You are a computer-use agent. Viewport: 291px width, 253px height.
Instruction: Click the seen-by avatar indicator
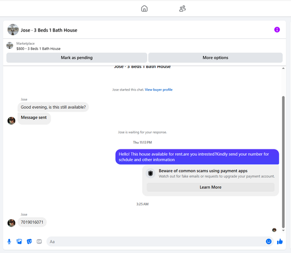pyautogui.click(x=274, y=230)
